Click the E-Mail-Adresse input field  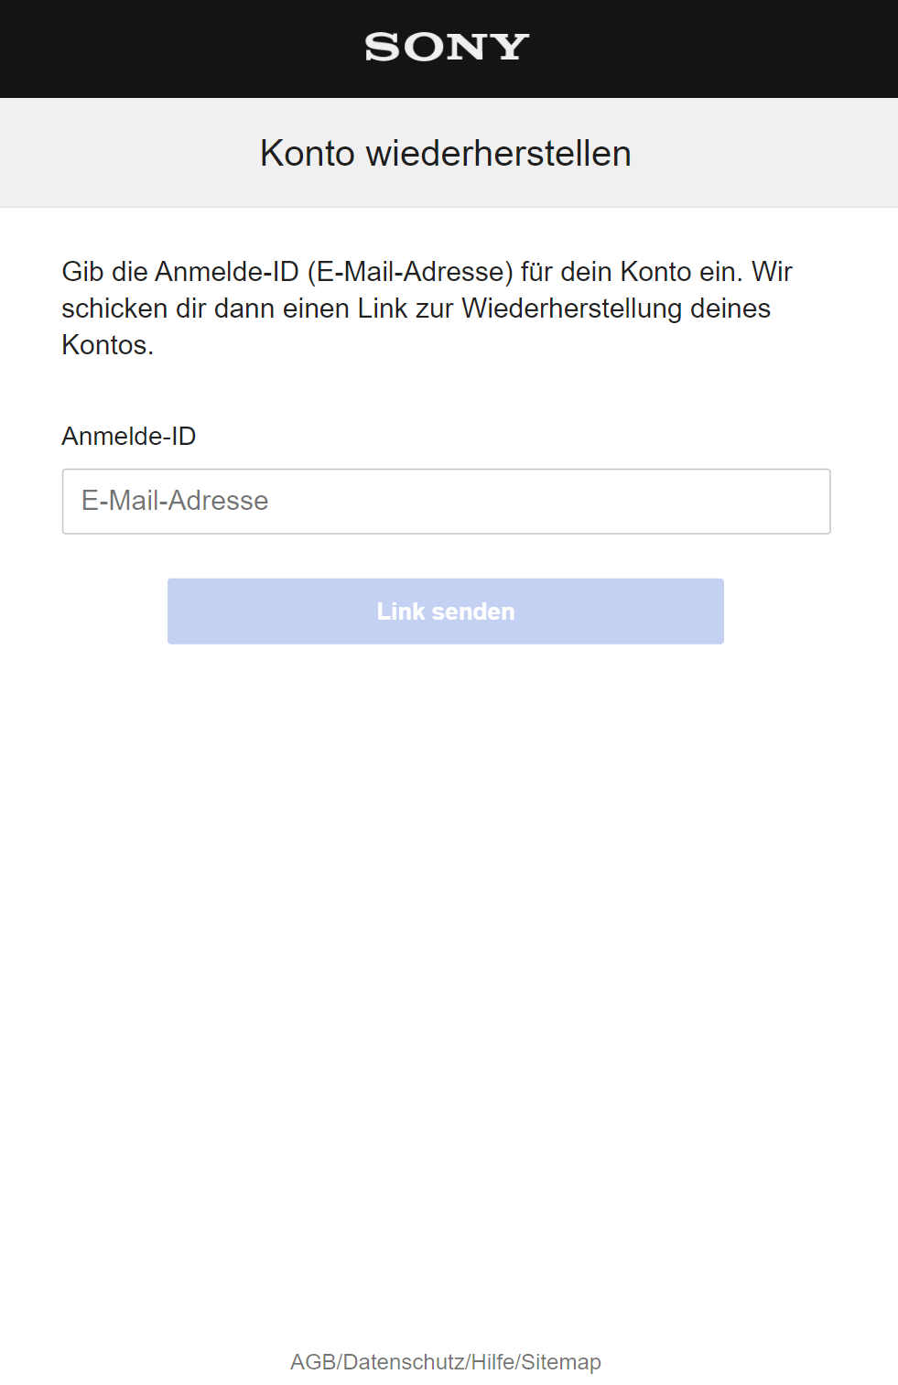[446, 502]
